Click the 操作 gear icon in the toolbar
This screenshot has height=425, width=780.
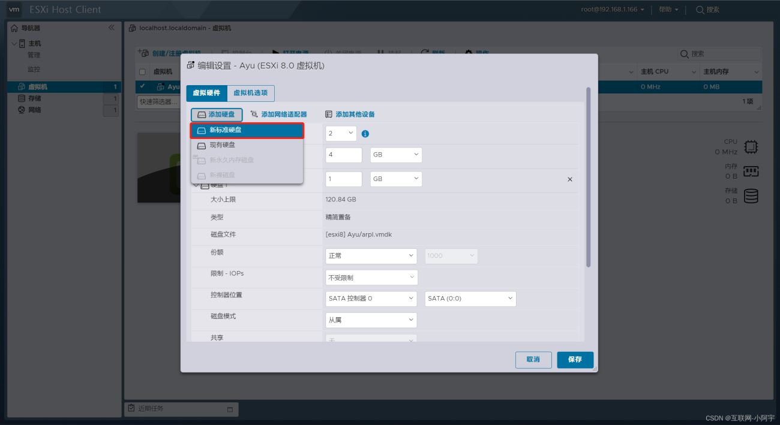pyautogui.click(x=469, y=53)
